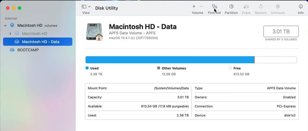The height and width of the screenshot is (131, 308).
Task: Click the Disk Utility window title
Action: click(x=107, y=8)
